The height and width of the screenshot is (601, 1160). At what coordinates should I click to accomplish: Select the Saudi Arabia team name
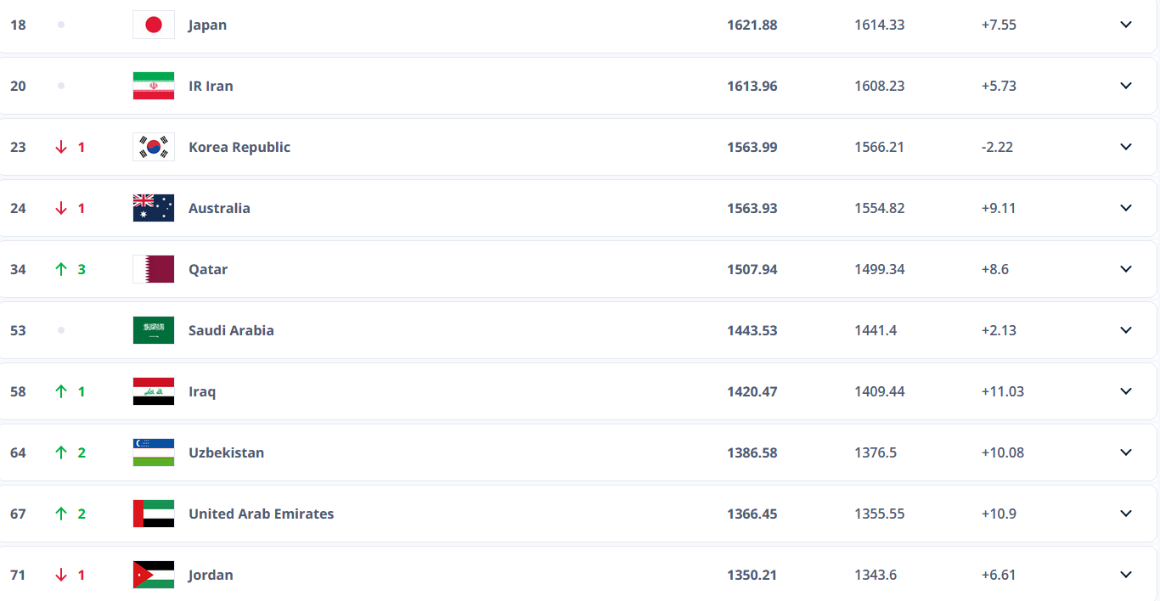[231, 330]
